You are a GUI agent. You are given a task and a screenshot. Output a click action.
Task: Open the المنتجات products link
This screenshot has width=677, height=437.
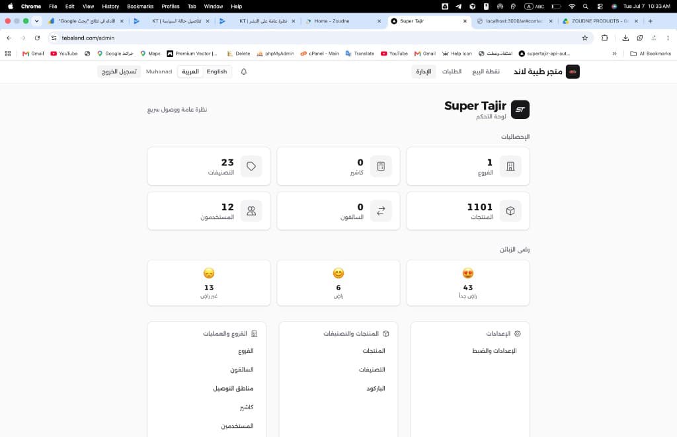[x=374, y=351]
